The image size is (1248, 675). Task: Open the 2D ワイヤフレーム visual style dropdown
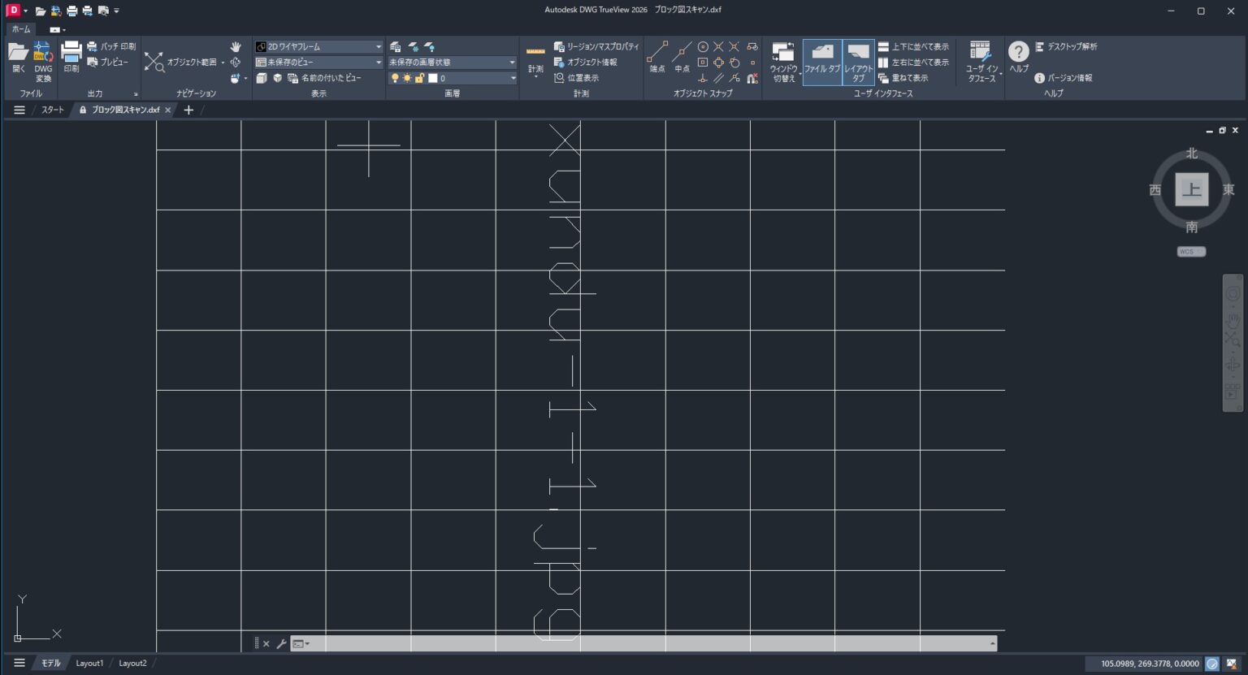(318, 47)
